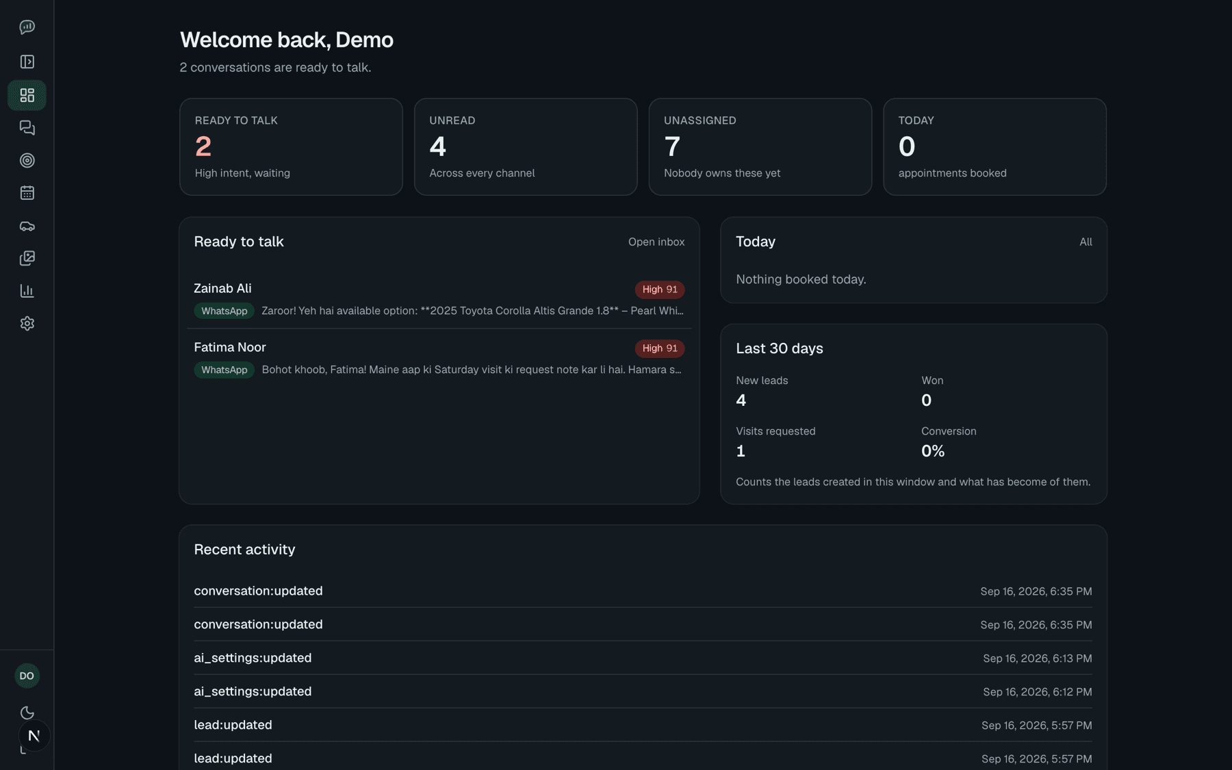
Task: Click the Recent activity heading
Action: (x=244, y=550)
